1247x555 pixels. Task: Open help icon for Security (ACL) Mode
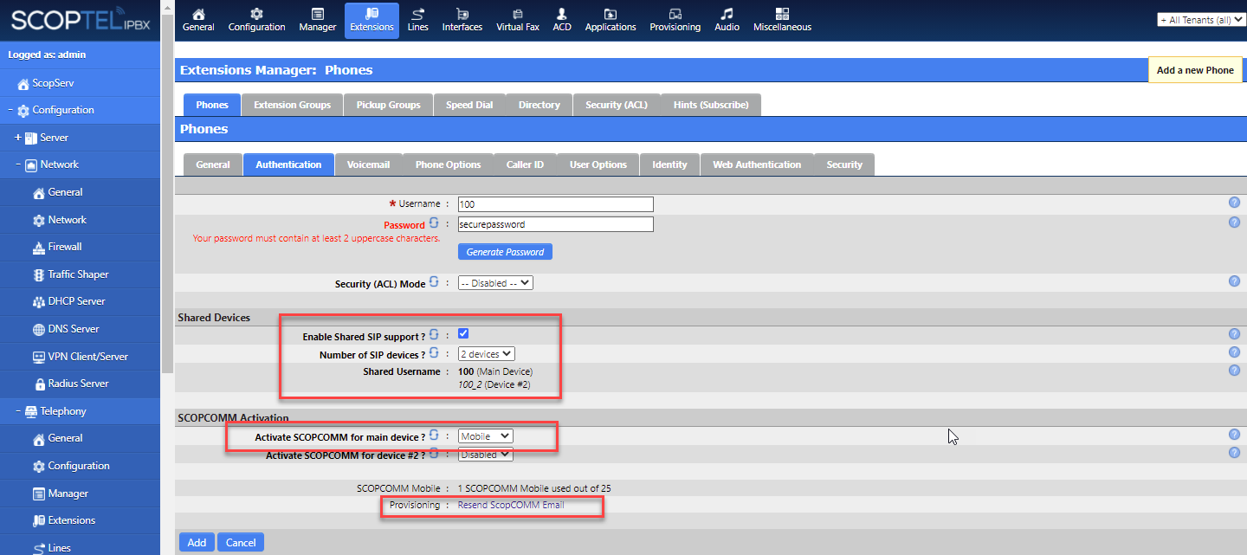[1234, 281]
